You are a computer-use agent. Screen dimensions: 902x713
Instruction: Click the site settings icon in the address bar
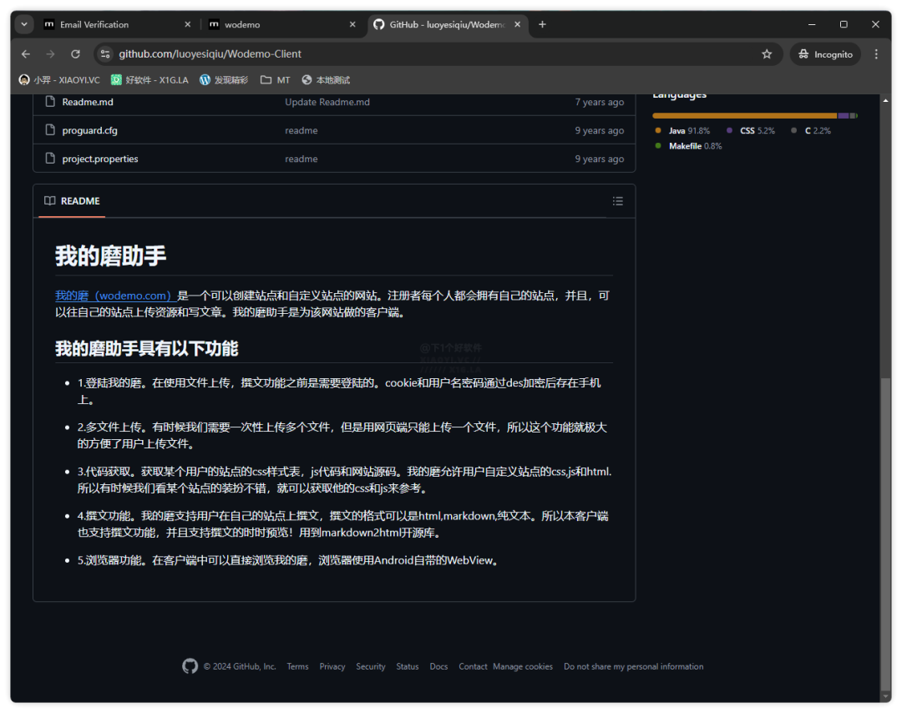[105, 53]
